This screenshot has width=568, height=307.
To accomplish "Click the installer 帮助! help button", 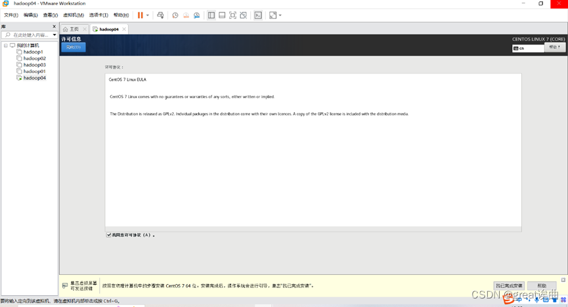I will [555, 47].
